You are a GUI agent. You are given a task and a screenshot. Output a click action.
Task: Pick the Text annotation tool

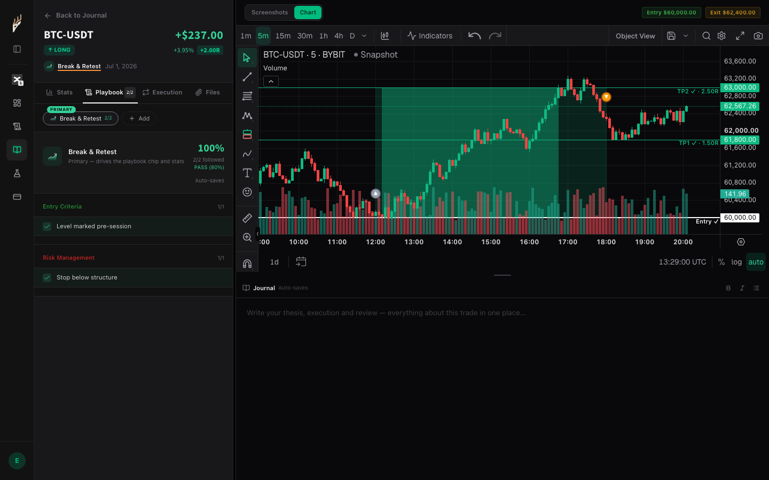(x=247, y=173)
